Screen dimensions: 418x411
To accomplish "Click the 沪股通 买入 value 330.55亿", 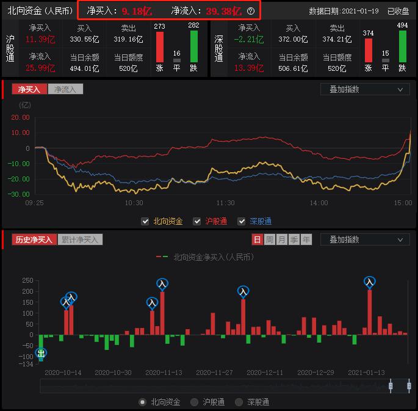I will point(84,40).
